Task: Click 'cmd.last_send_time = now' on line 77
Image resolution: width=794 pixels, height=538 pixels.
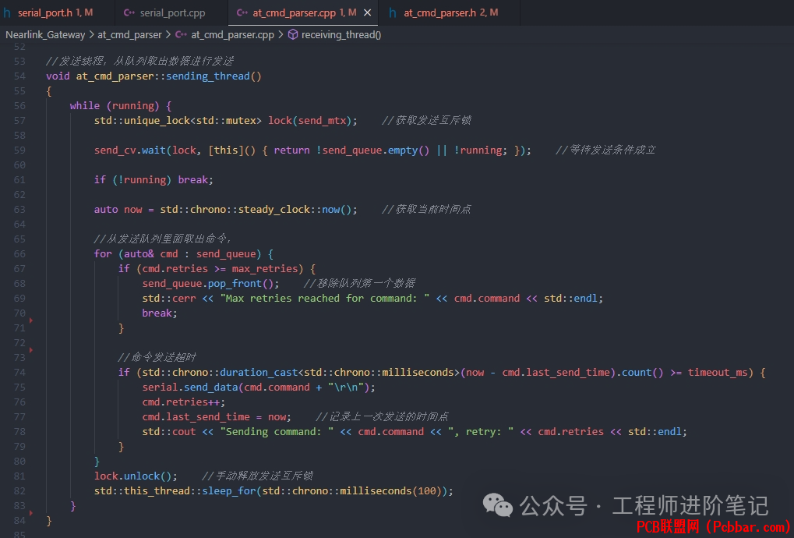Action: pos(213,417)
